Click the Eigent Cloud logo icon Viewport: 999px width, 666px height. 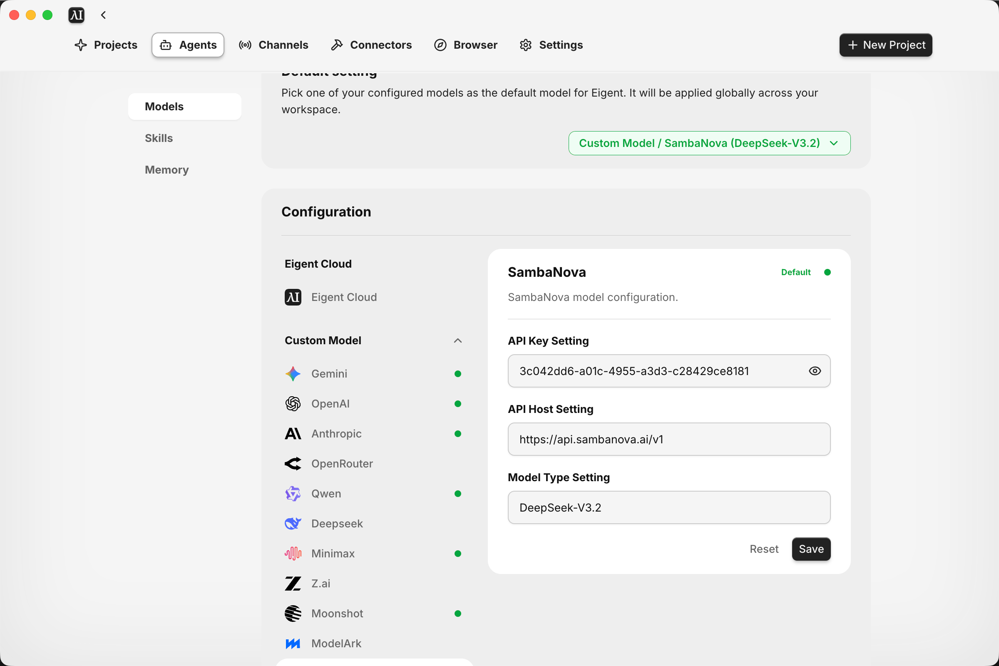[293, 297]
